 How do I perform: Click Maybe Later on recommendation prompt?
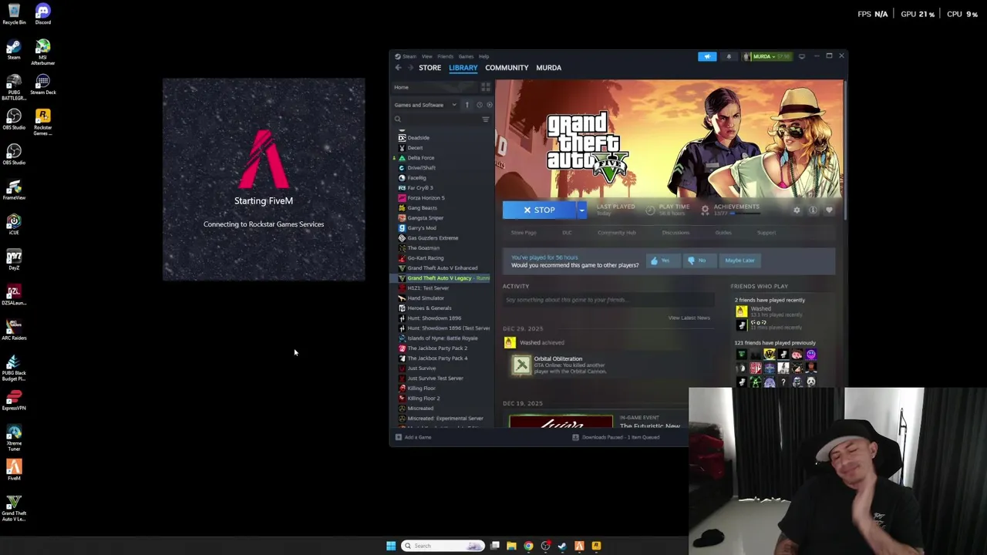[739, 261]
